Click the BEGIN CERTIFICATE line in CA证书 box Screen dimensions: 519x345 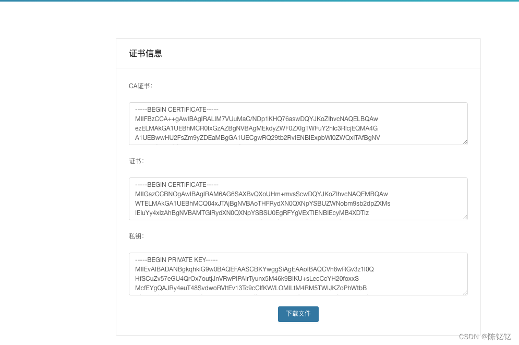click(177, 109)
